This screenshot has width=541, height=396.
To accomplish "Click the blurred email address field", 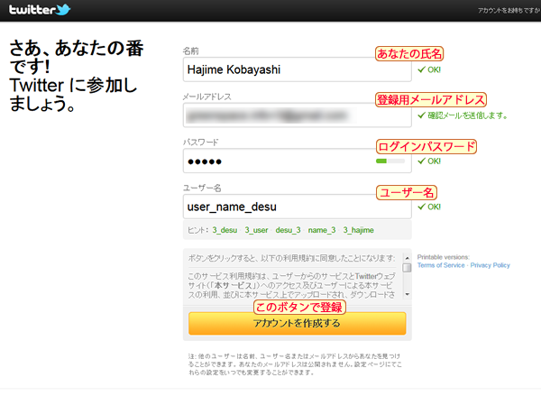I will 297,115.
